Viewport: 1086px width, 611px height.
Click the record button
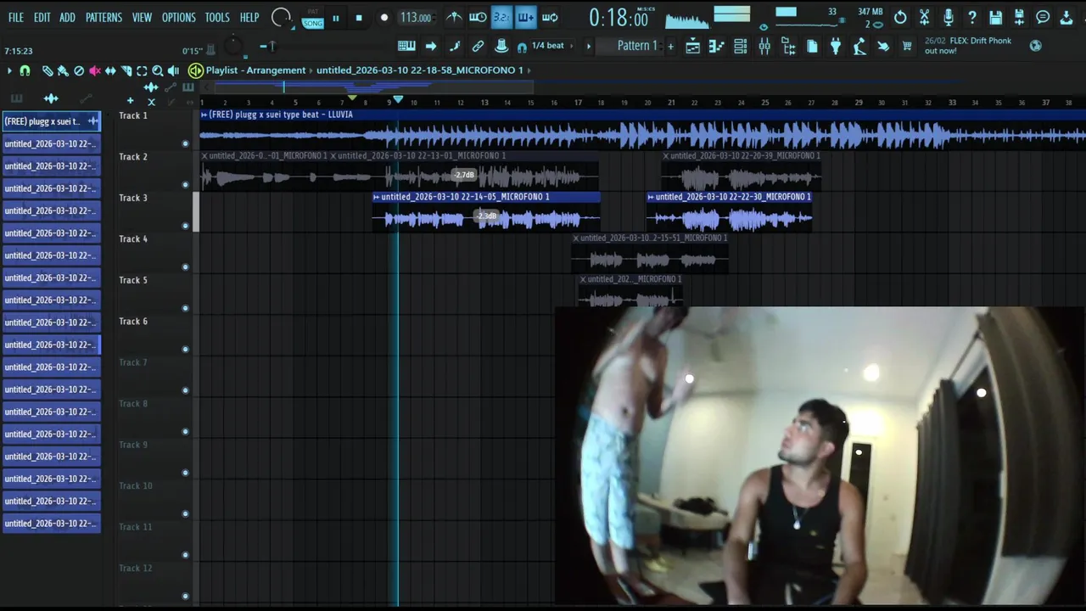pyautogui.click(x=383, y=18)
